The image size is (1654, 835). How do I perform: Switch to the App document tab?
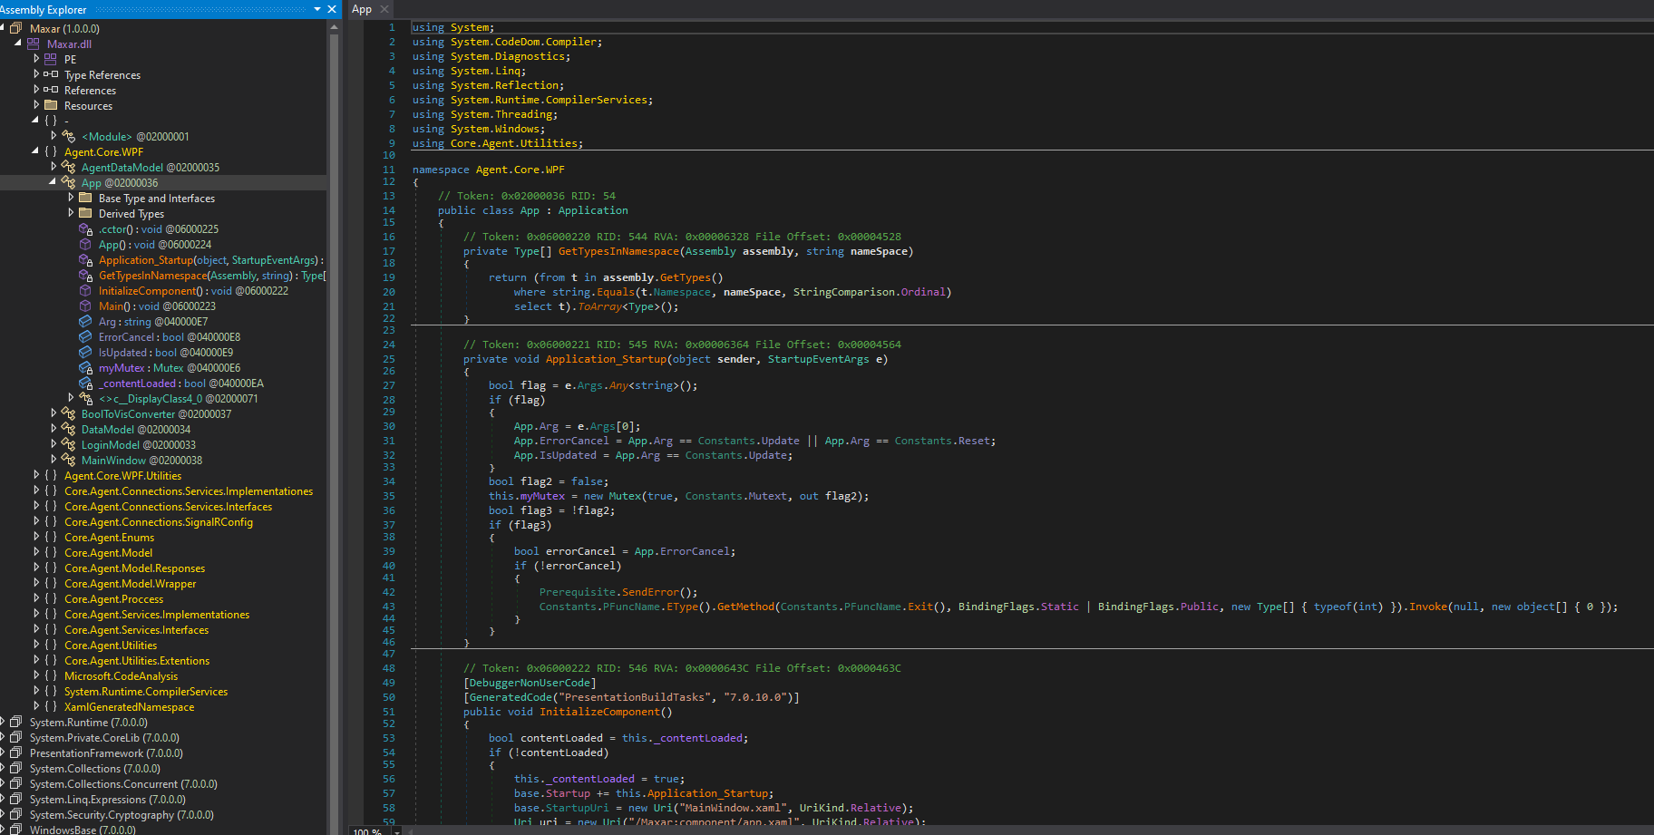(362, 9)
